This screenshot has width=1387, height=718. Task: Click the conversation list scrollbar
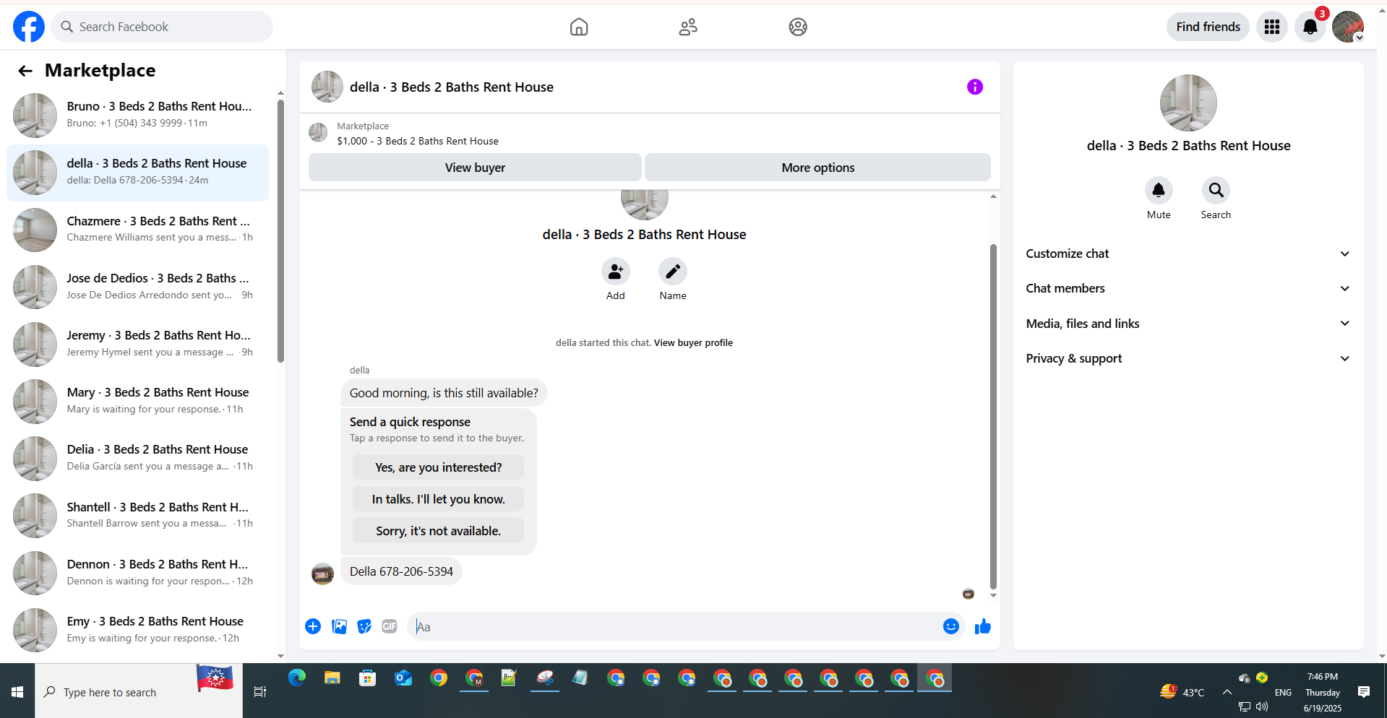coord(280,231)
